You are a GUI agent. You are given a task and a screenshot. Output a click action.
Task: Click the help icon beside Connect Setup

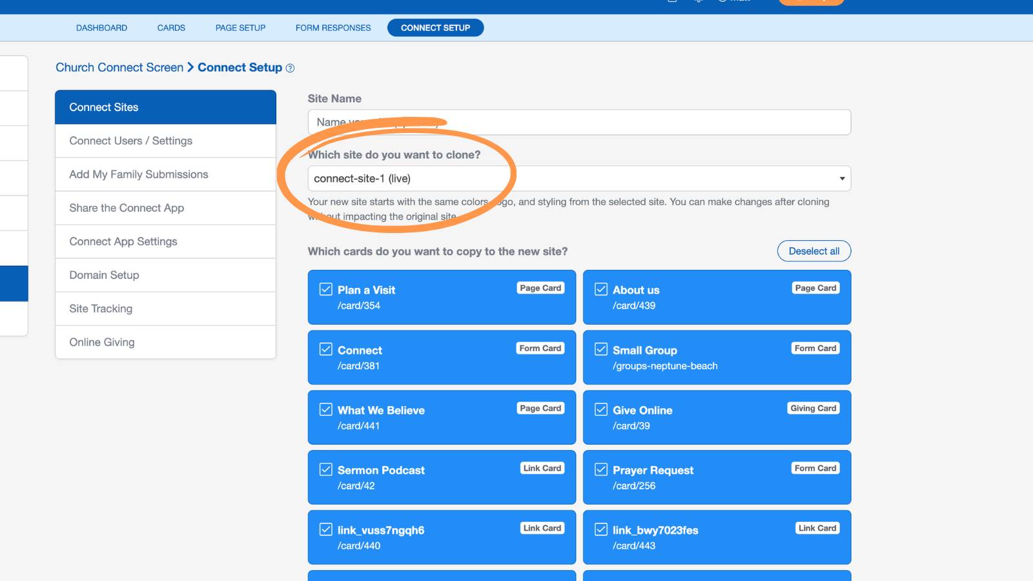coord(290,68)
